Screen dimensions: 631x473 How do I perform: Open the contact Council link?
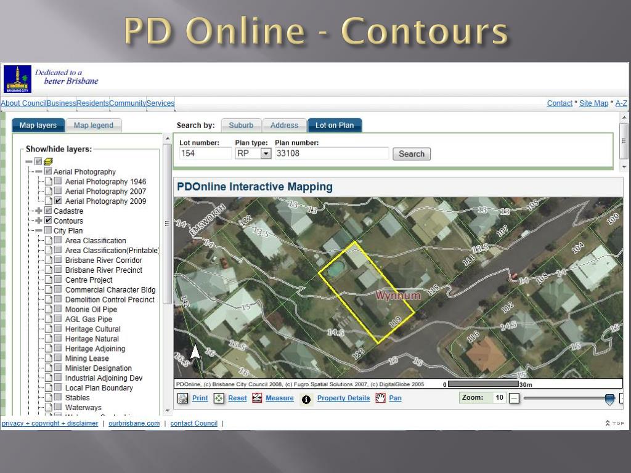[x=193, y=423]
